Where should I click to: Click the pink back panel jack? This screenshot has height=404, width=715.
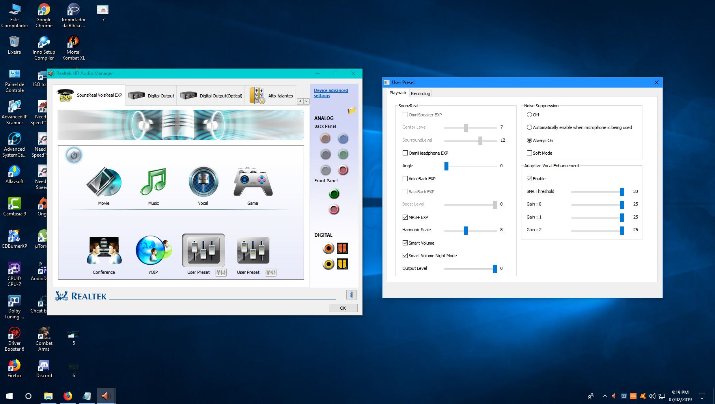tap(343, 170)
